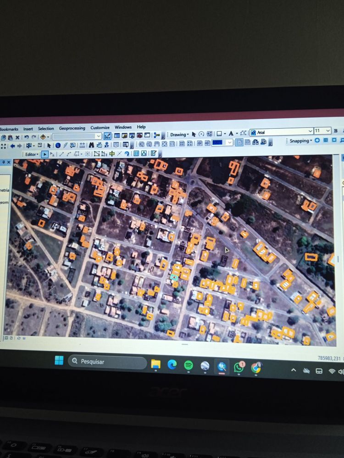
Task: Open the map scale combo box
Action: [x=77, y=136]
